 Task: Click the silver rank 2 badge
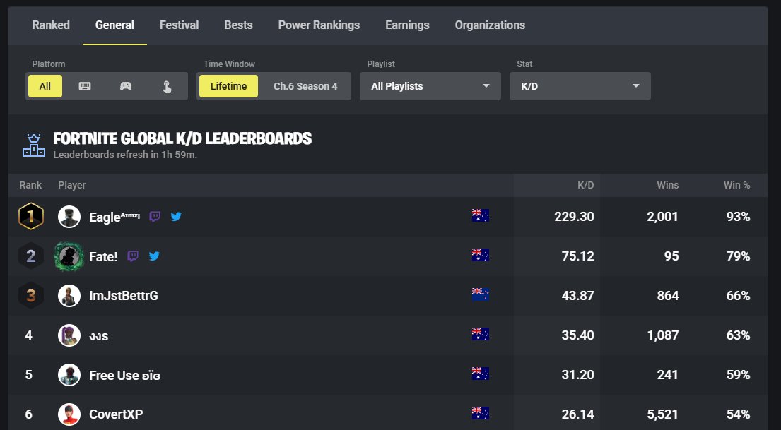pos(31,256)
